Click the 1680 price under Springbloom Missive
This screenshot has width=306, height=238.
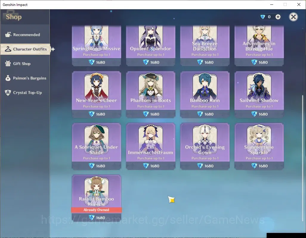(x=101, y=62)
